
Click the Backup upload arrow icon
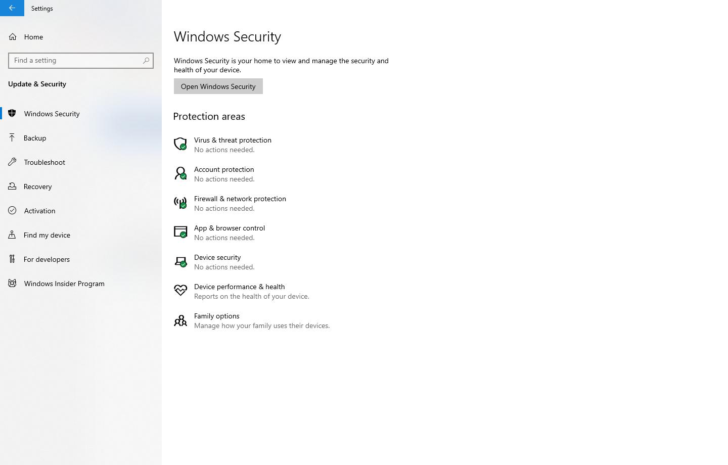[12, 137]
